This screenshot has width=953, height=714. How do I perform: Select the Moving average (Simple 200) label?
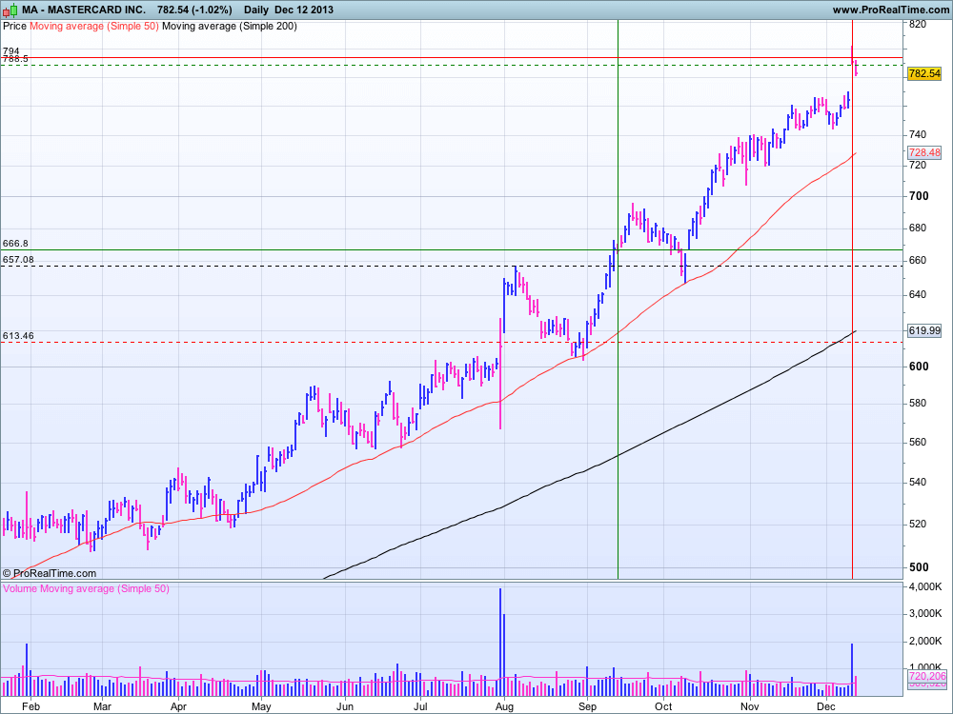coord(230,26)
